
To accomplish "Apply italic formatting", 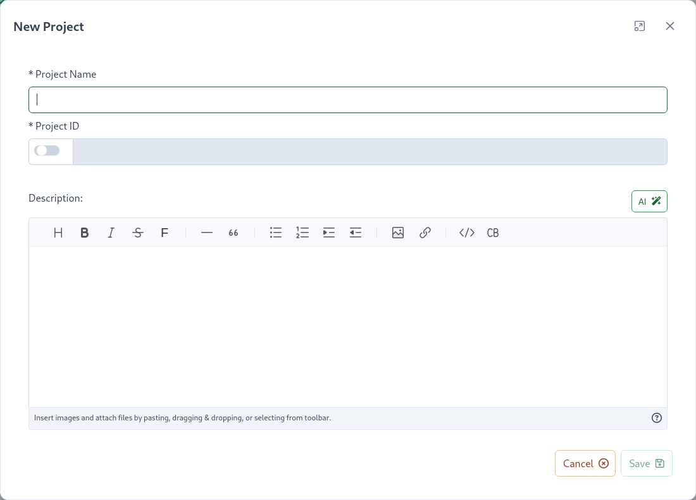I will pos(111,233).
